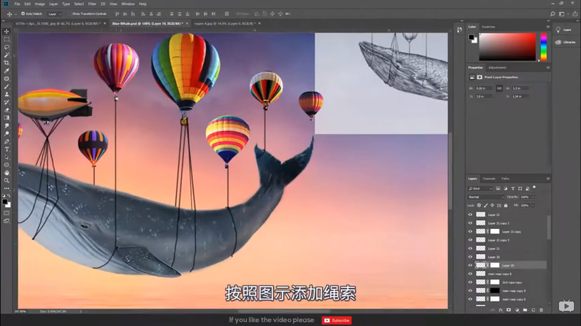Screen dimensions: 581x326
Task: Open the Blend Mode dropdown showing Normal
Action: point(484,197)
